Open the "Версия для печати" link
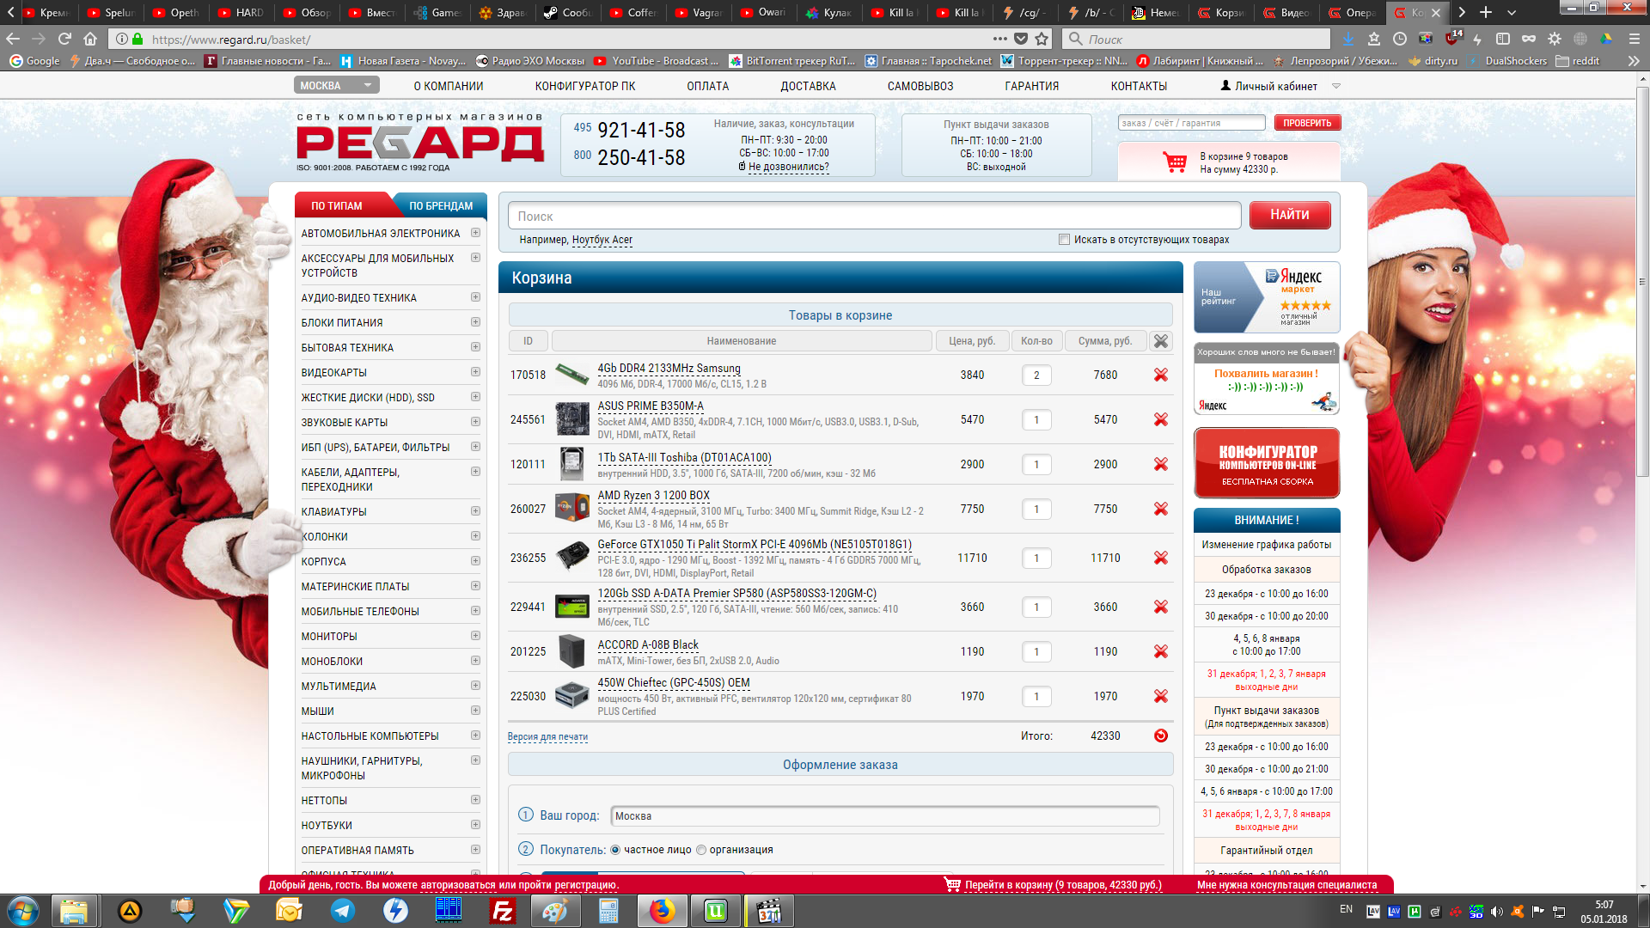 click(547, 736)
